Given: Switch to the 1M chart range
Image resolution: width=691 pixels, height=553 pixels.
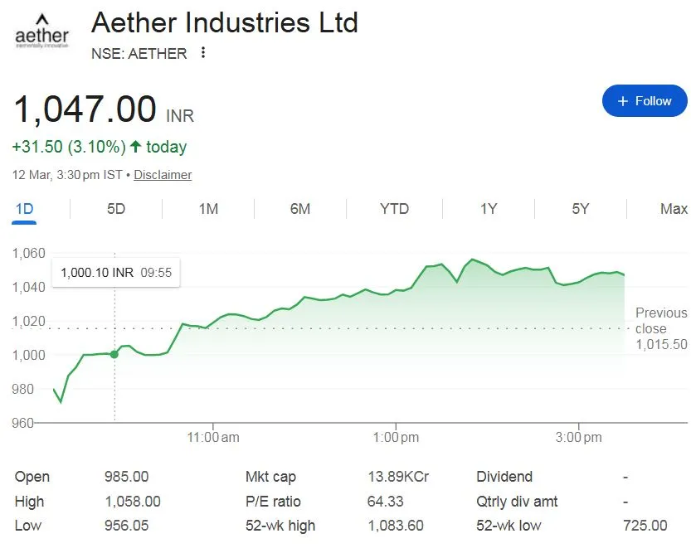Looking at the screenshot, I should coord(208,209).
